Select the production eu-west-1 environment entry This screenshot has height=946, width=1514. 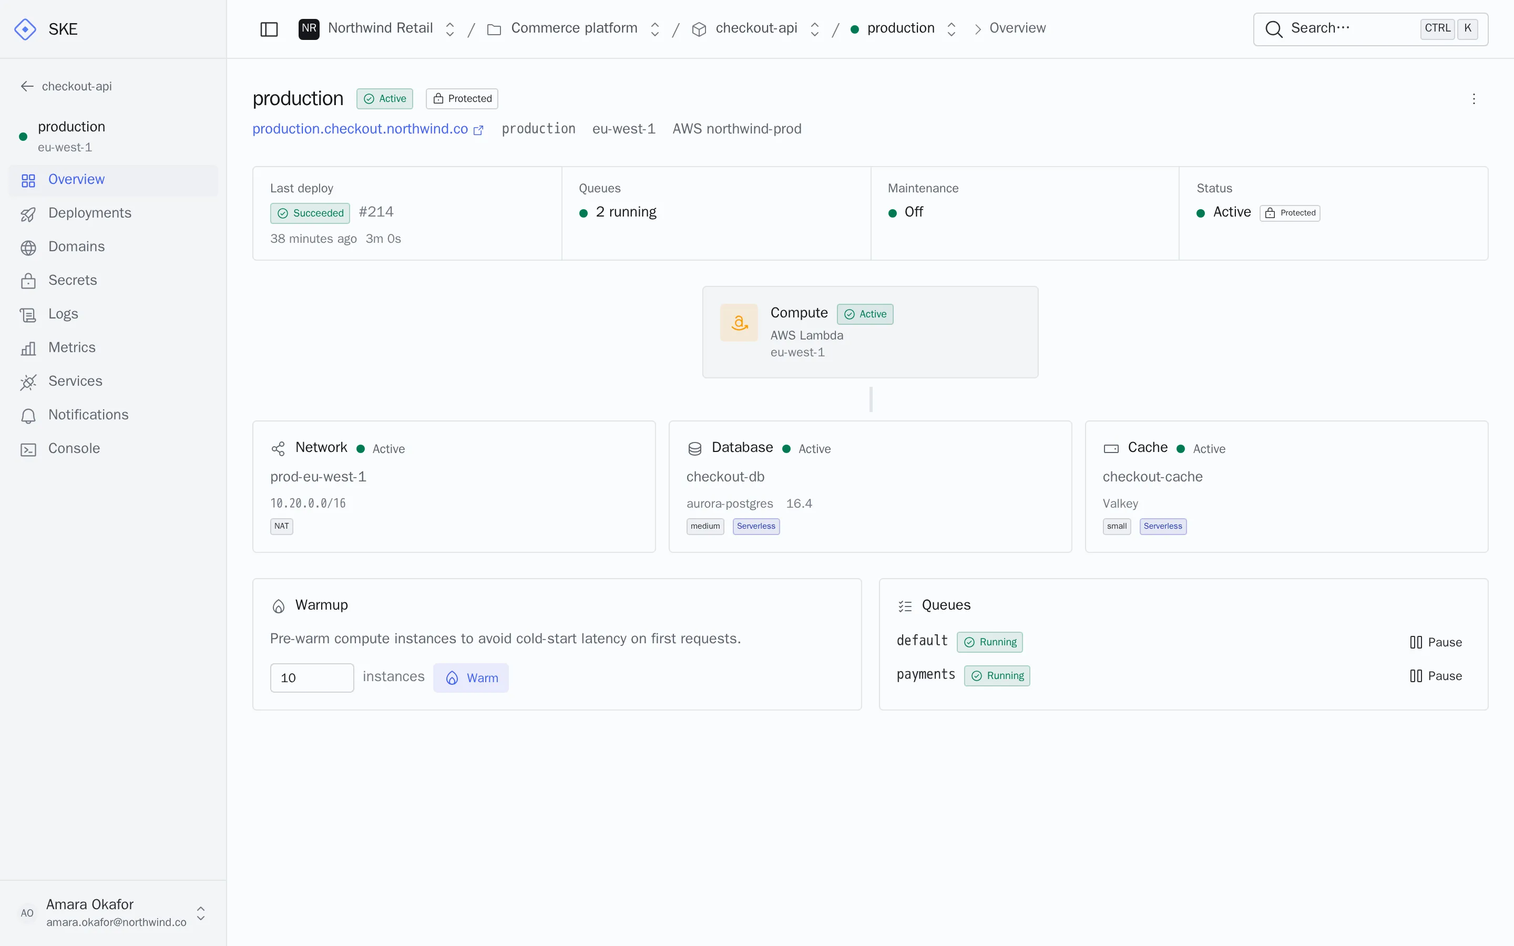[x=113, y=137]
